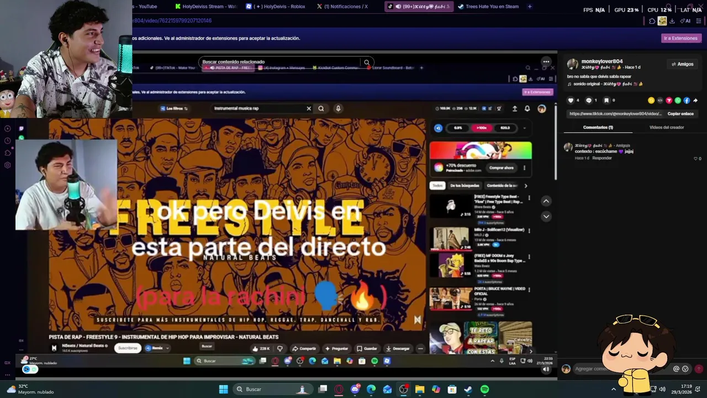Insert mention with the @ icon in comment box
The image size is (707, 398).
tap(676, 369)
